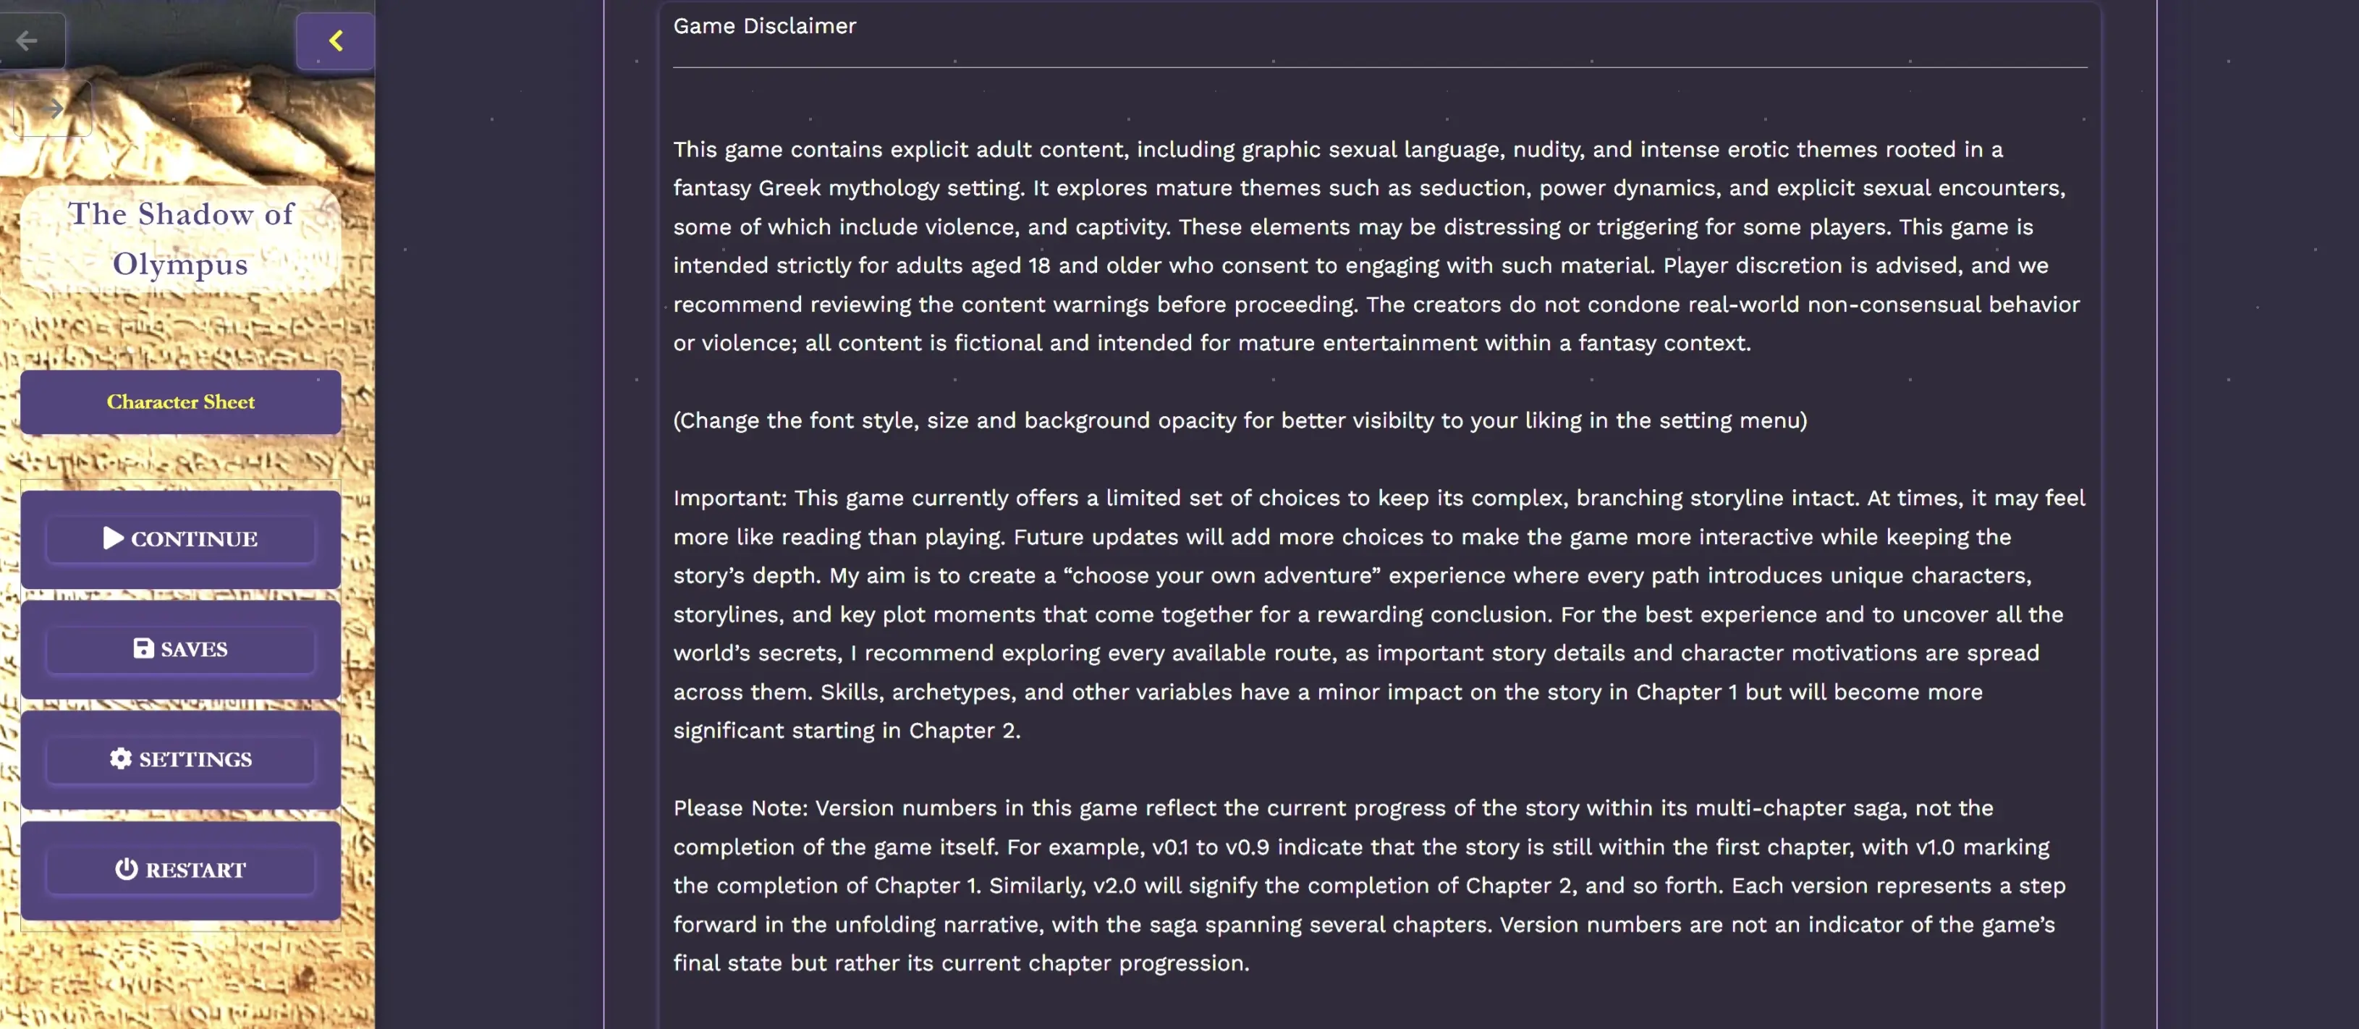Click the gear icon on Settings
The width and height of the screenshot is (2359, 1029).
(120, 758)
